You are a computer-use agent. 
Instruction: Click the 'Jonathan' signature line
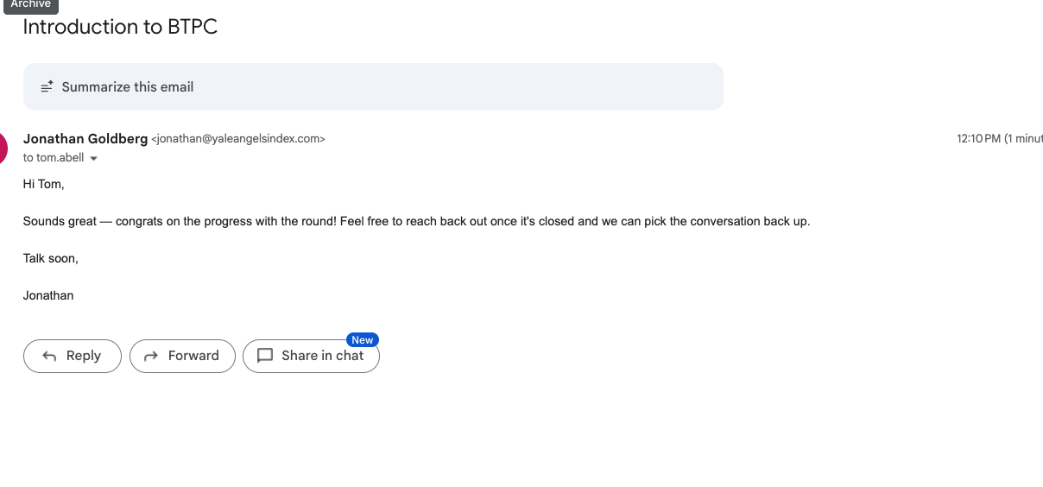[48, 295]
